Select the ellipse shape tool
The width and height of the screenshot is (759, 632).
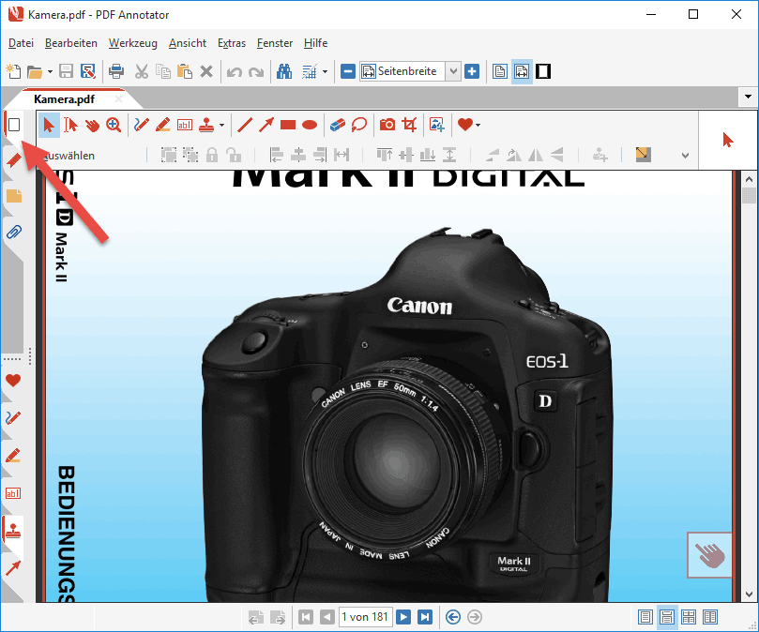click(310, 125)
